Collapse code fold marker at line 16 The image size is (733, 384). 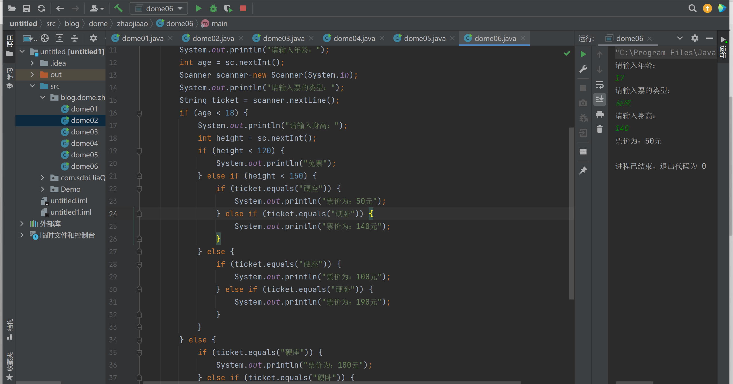click(139, 113)
